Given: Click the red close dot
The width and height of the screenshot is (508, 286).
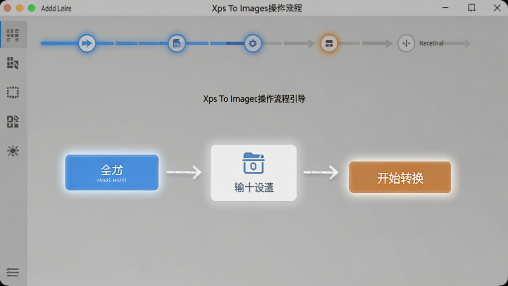Looking at the screenshot, I should [x=7, y=8].
